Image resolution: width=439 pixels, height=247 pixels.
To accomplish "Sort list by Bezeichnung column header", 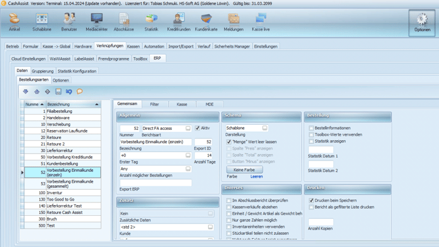I will point(73,104).
